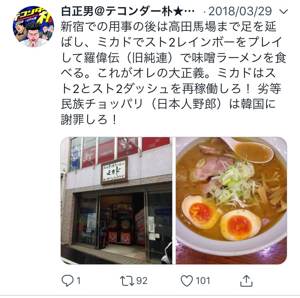300x298 pixels.
Task: Click the reply count number 1
Action: 78,281
